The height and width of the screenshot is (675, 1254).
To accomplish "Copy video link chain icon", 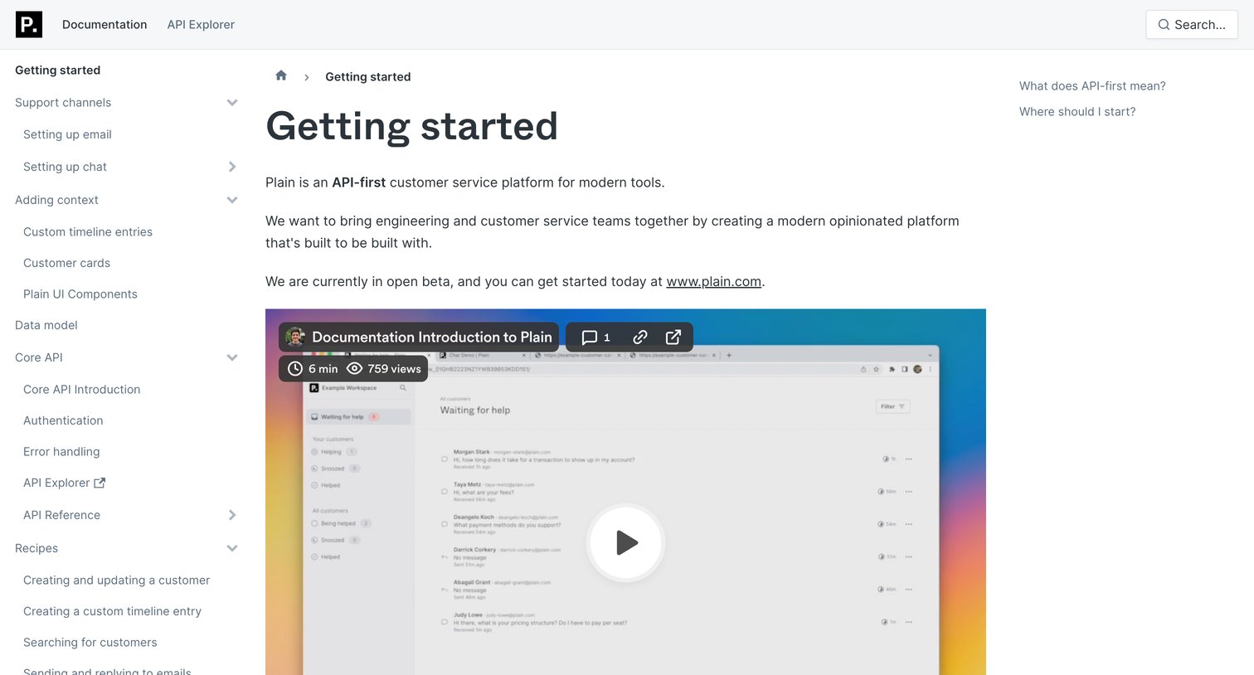I will coord(640,337).
